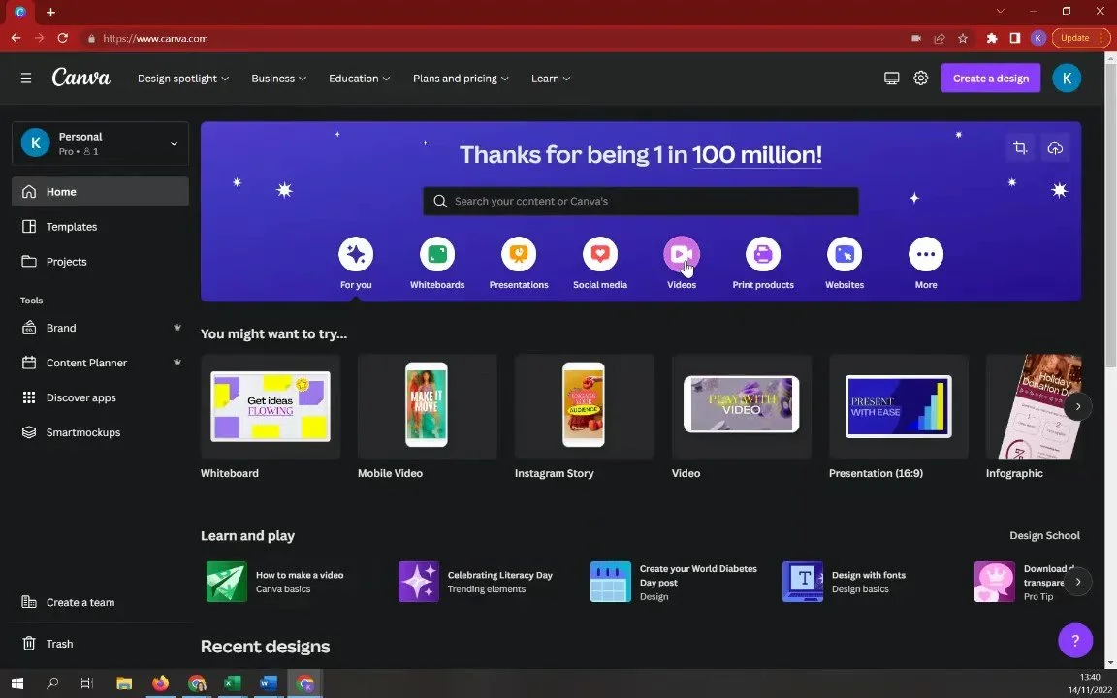Open Content Planner in the sidebar
1117x698 pixels.
pyautogui.click(x=101, y=363)
